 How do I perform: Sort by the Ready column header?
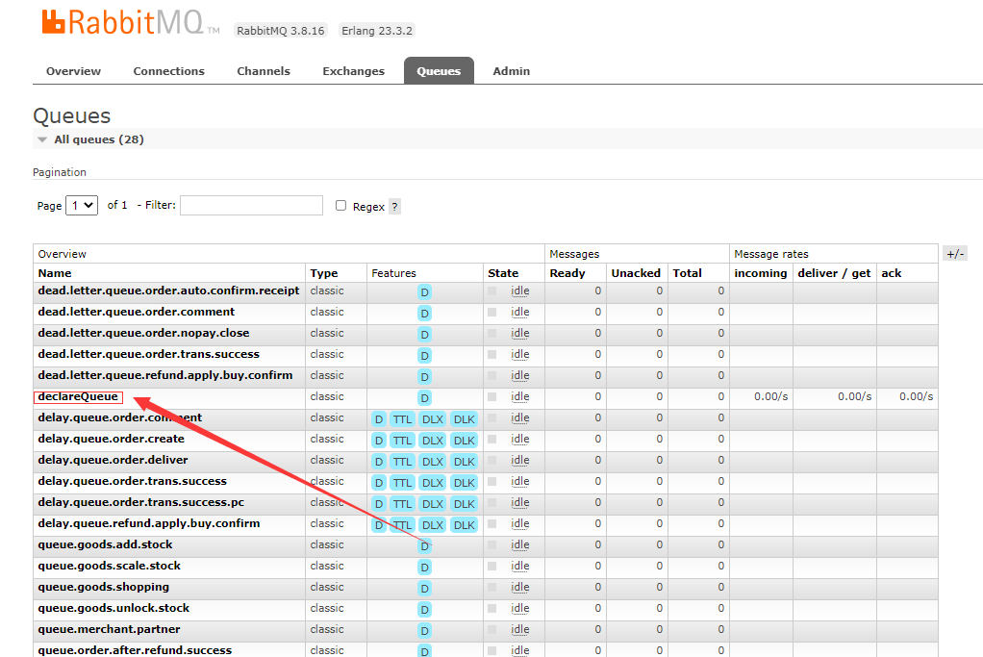(567, 272)
